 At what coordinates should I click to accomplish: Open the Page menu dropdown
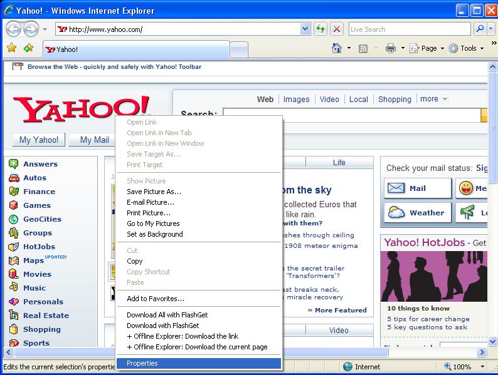click(426, 48)
